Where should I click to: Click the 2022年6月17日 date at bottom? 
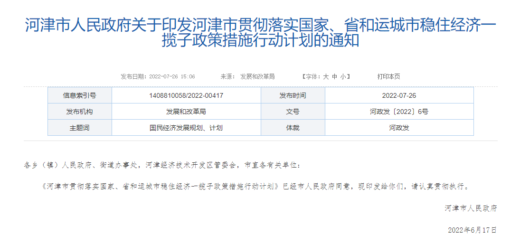tap(472, 230)
